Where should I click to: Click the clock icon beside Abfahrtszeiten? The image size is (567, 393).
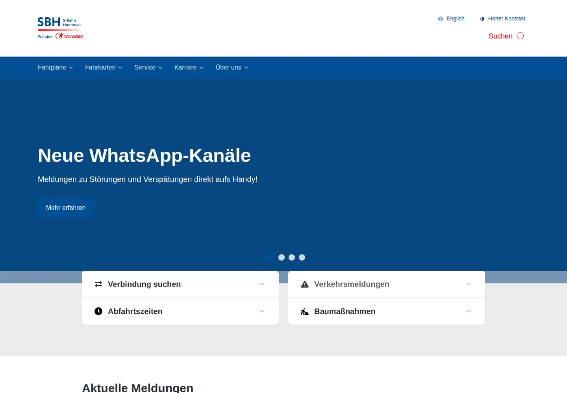click(98, 311)
